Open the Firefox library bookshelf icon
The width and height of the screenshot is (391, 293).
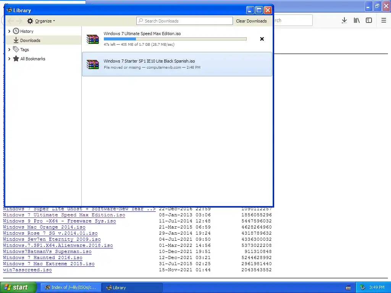click(357, 21)
